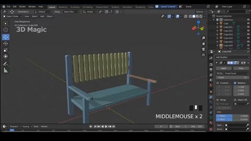Activate the Rotate tool
The width and height of the screenshot is (251, 141).
[5, 43]
